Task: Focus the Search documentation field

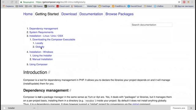Action: [152, 25]
